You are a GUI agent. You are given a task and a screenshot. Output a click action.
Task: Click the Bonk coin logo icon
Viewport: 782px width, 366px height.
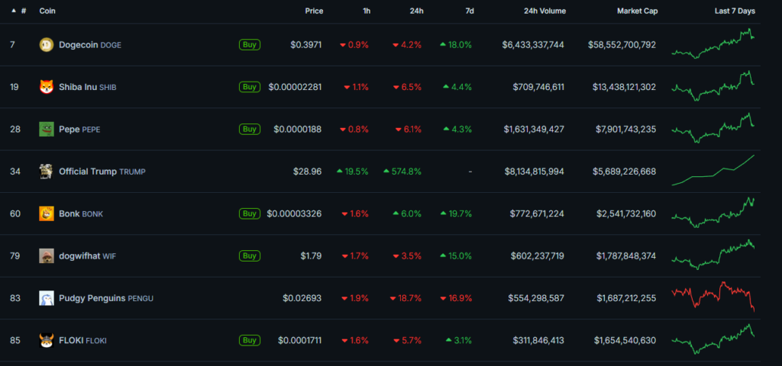coord(46,213)
